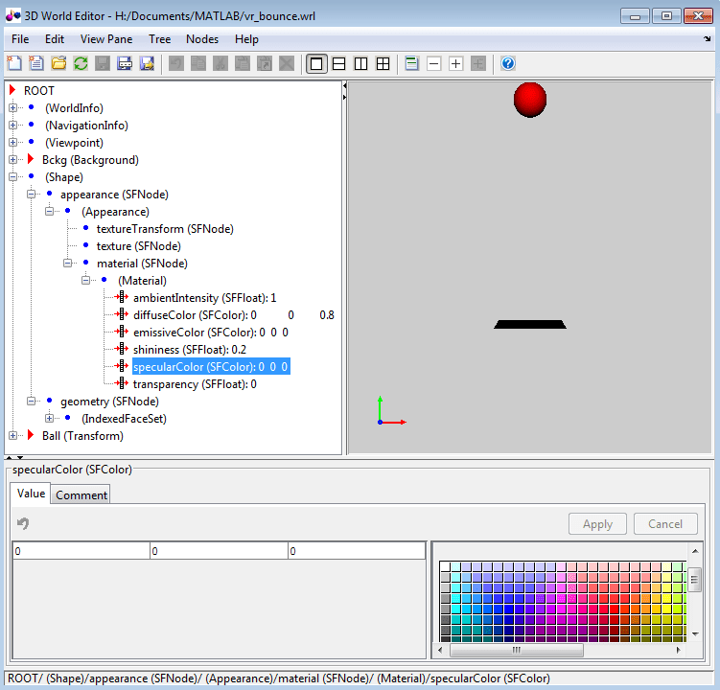Switch to the Value tab
This screenshot has height=690, width=720.
point(31,494)
